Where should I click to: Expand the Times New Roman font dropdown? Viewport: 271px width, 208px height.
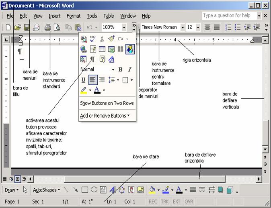(x=183, y=27)
